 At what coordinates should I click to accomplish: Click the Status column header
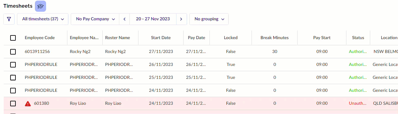358,38
